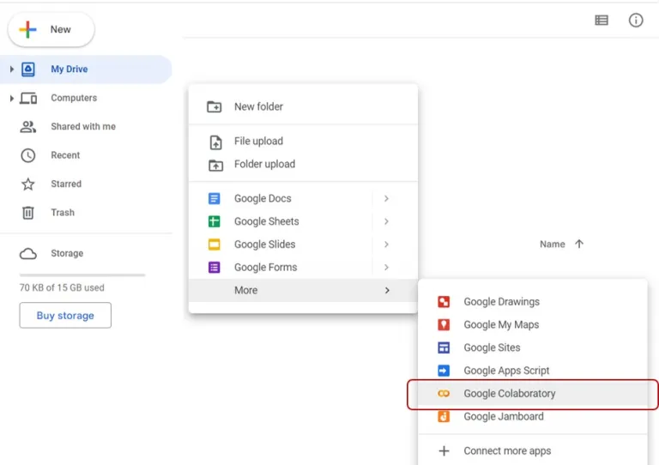The height and width of the screenshot is (465, 659).
Task: Open Storage details in the sidebar
Action: [86, 254]
